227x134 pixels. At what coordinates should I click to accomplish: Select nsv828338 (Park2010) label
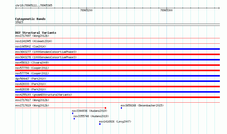pyautogui.click(x=31, y=89)
